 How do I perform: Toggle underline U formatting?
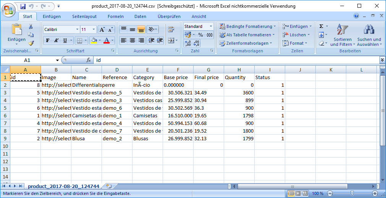pyautogui.click(x=65, y=41)
